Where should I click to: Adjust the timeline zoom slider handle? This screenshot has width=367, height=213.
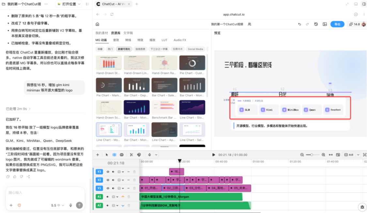[312, 155]
